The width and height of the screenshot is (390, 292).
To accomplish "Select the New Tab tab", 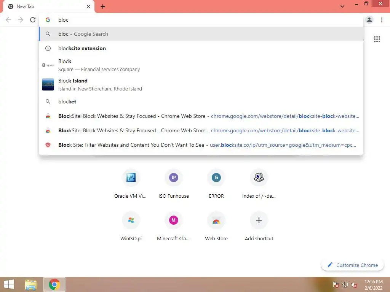I will point(48,6).
